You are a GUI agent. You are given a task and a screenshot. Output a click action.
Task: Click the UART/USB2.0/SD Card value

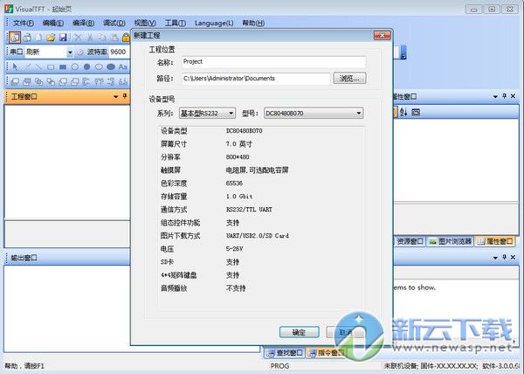pos(258,236)
